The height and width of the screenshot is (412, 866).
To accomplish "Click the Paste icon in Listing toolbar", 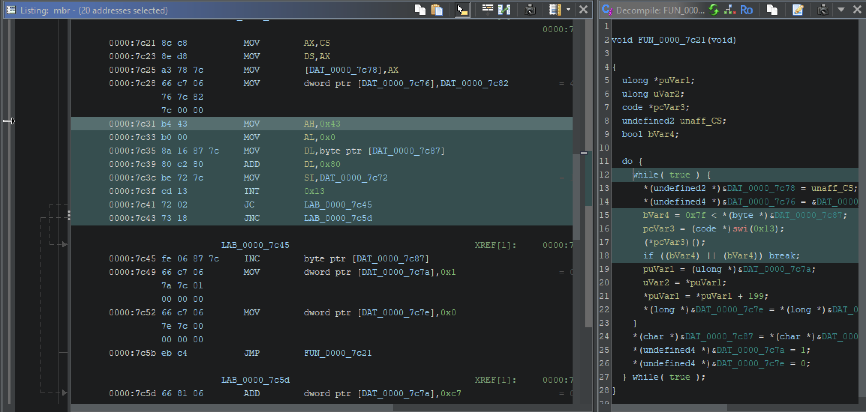I will click(x=437, y=10).
